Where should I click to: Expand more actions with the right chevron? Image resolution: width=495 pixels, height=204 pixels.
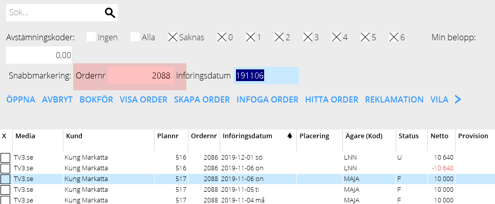pos(458,99)
